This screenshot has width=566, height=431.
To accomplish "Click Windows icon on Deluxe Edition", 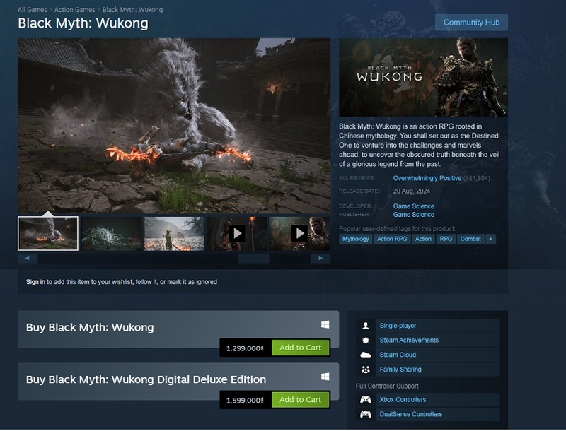I will pos(325,377).
